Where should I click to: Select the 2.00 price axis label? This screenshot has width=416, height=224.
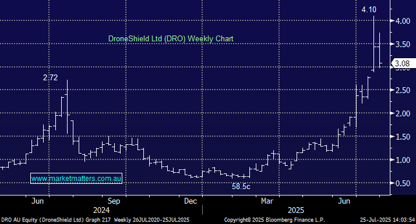pyautogui.click(x=403, y=113)
